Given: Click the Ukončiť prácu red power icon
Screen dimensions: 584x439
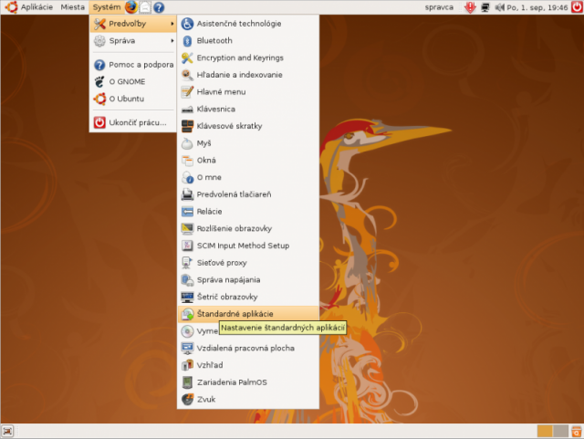Looking at the screenshot, I should coord(99,122).
